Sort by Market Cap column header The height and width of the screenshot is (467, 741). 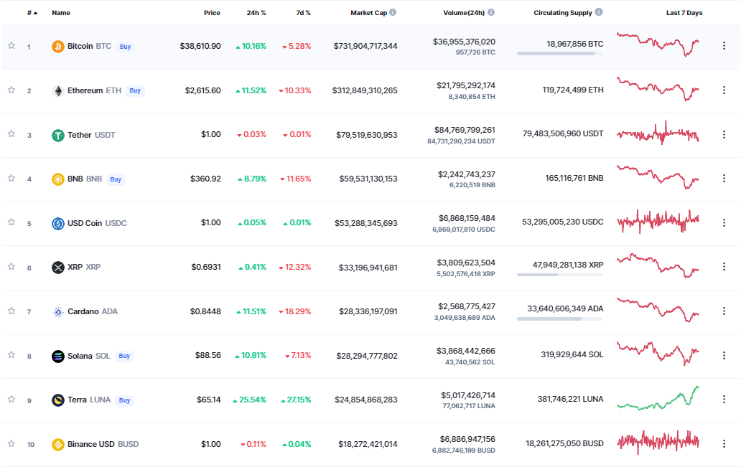point(368,13)
